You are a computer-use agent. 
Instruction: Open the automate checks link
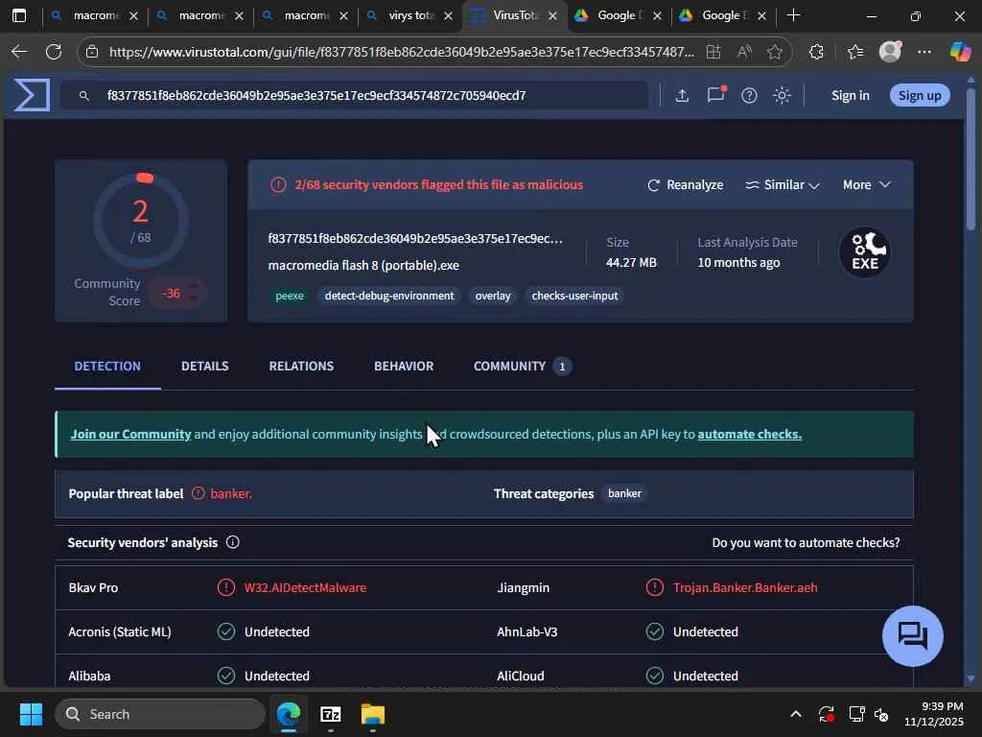point(750,435)
